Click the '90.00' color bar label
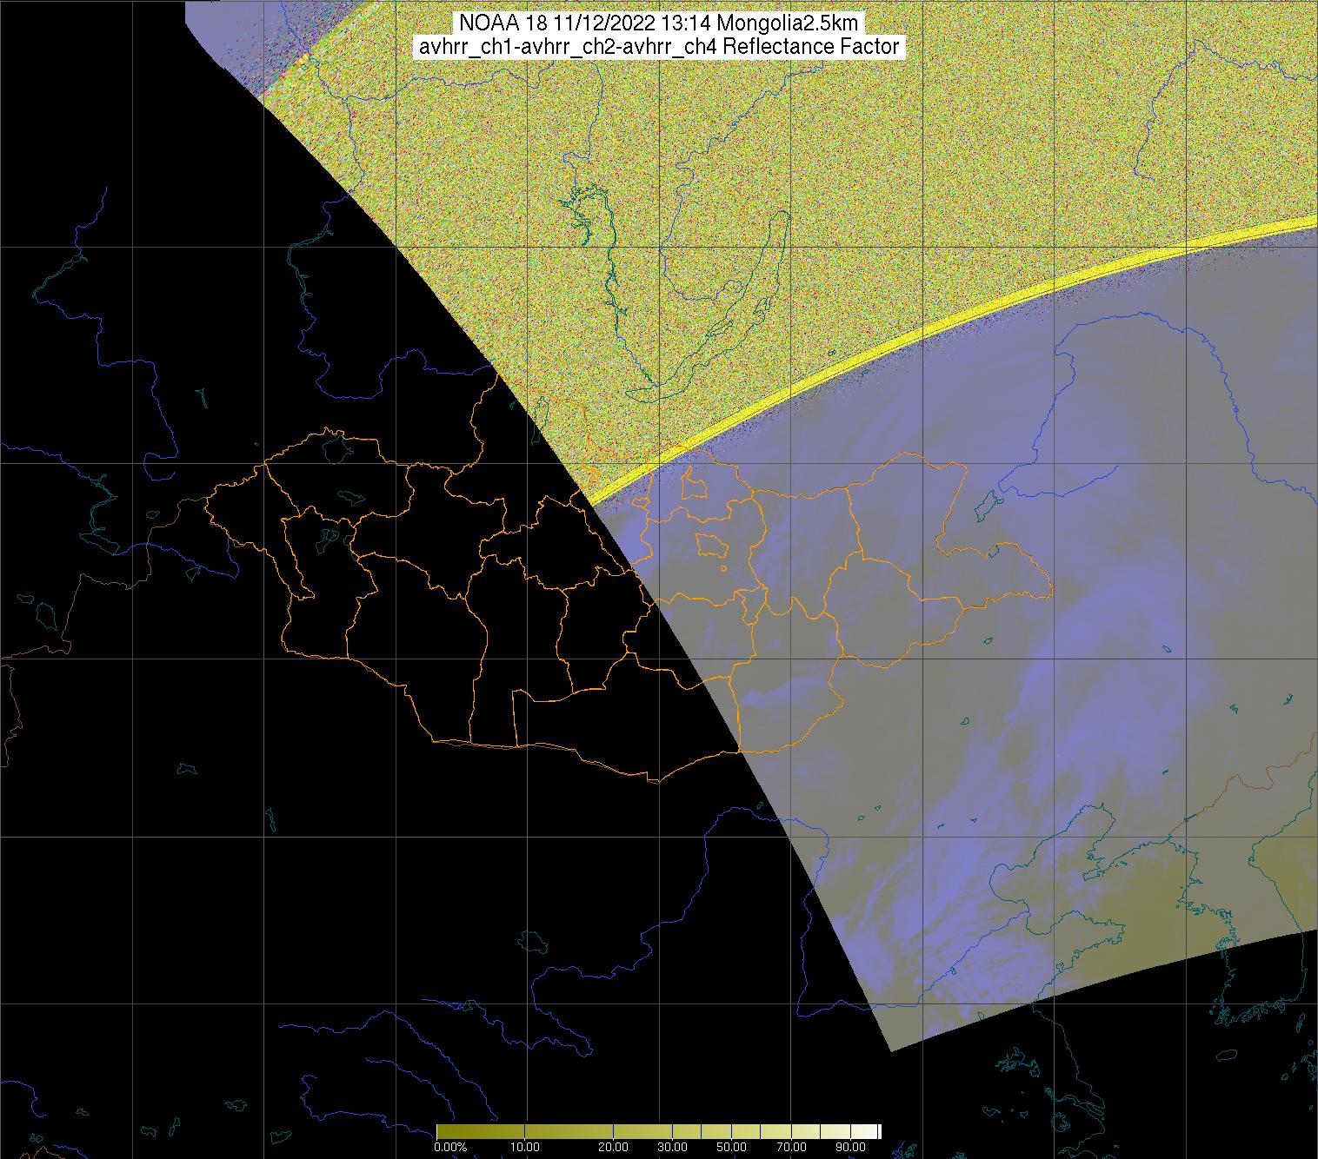The image size is (1318, 1159). click(850, 1147)
